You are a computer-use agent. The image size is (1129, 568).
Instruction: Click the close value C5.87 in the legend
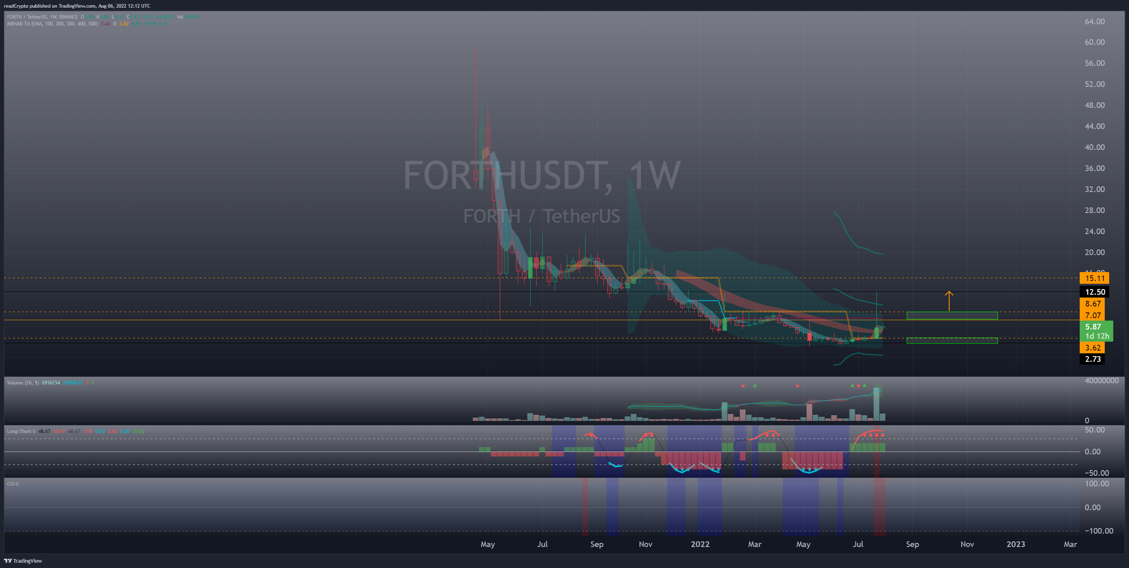click(x=133, y=17)
